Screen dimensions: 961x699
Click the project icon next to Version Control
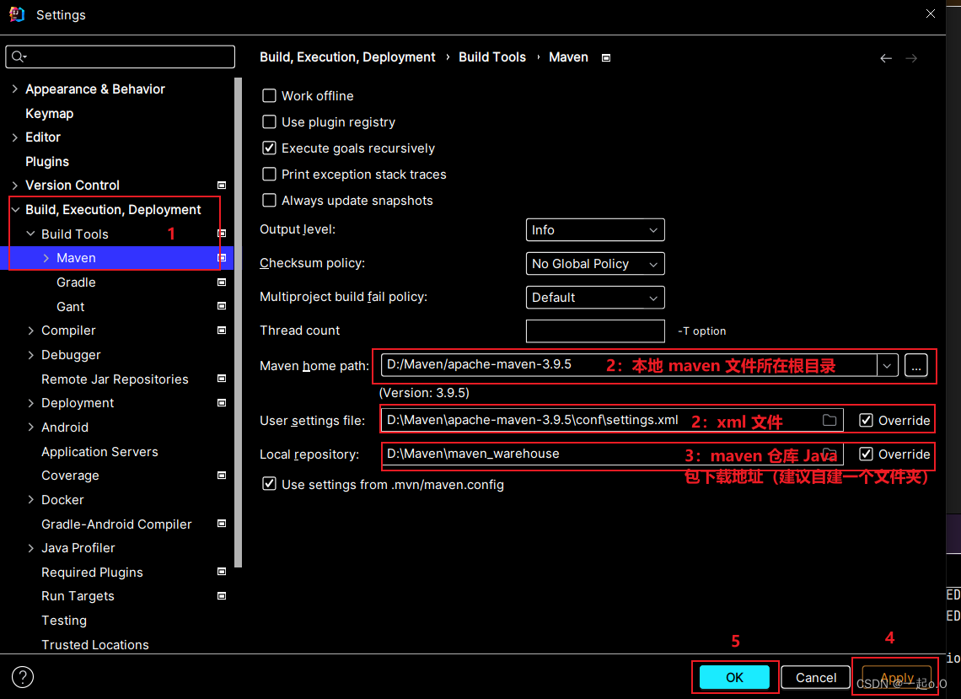(222, 186)
